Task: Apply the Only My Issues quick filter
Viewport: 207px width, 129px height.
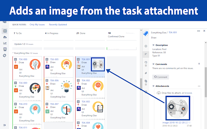Action: [37, 25]
